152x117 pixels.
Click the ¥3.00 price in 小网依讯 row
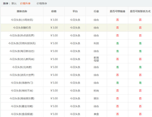tap(54, 20)
